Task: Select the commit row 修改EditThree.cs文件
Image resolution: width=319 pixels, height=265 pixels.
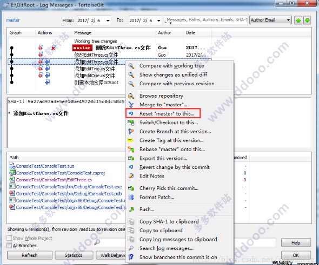Action: pos(96,55)
